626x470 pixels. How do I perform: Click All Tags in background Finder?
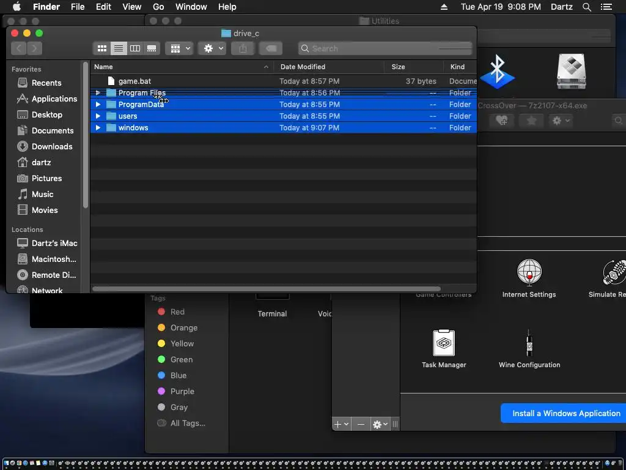[181, 423]
